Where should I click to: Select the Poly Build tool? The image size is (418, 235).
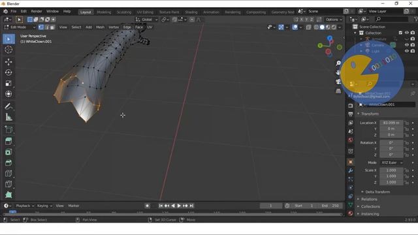click(8, 195)
